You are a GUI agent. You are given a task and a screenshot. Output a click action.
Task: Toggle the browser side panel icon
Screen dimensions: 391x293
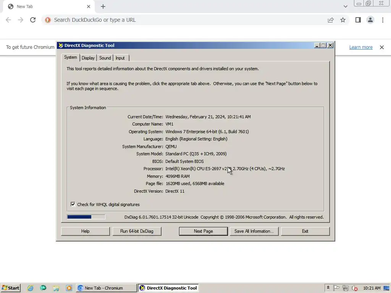[x=358, y=20]
